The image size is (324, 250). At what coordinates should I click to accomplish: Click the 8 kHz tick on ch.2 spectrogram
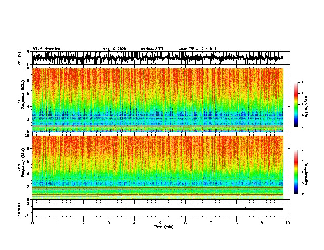(x=28, y=149)
